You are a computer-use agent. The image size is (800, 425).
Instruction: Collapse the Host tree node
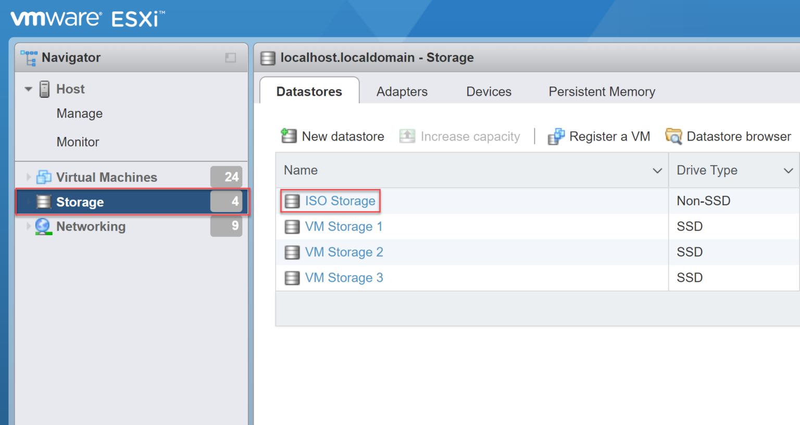(29, 89)
